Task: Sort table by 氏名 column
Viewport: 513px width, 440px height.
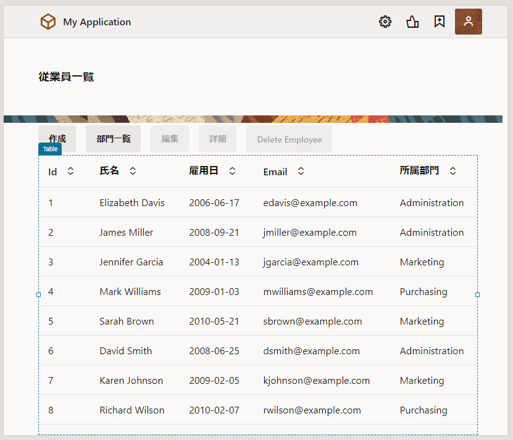Action: [x=133, y=171]
